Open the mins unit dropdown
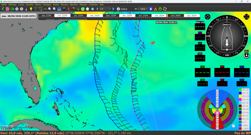This screenshot has width=251, height=135. tap(144, 9)
